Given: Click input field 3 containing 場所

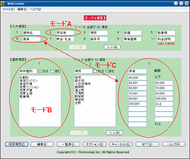Looking at the screenshot, I should [x=99, y=33].
